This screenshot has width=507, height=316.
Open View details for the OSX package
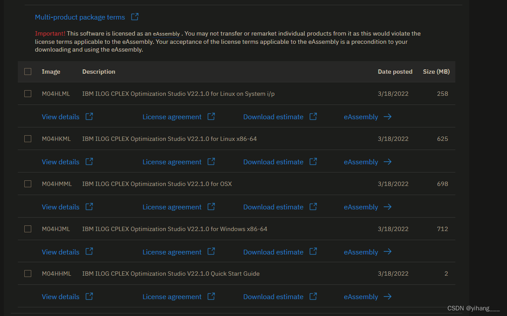pyautogui.click(x=60, y=207)
